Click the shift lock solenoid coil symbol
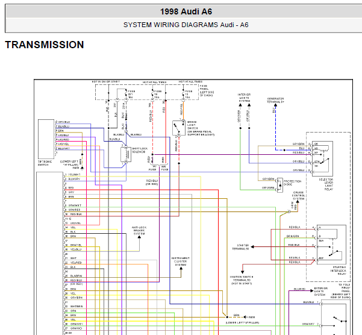 click(126, 154)
